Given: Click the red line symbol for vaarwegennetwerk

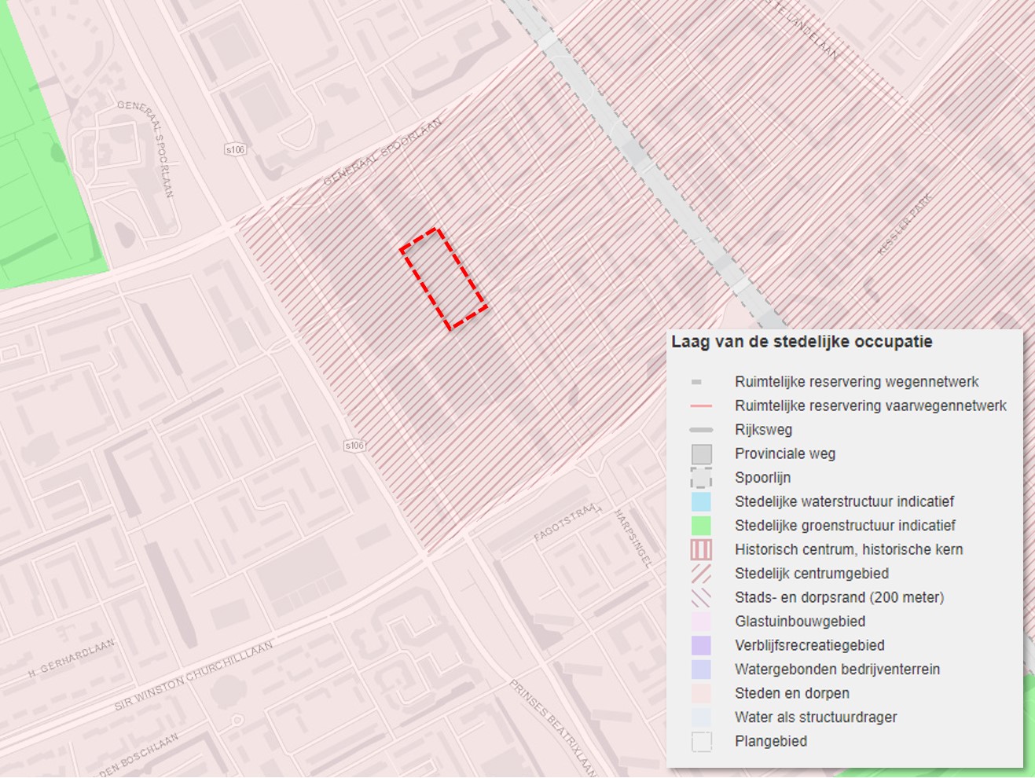Looking at the screenshot, I should (701, 406).
